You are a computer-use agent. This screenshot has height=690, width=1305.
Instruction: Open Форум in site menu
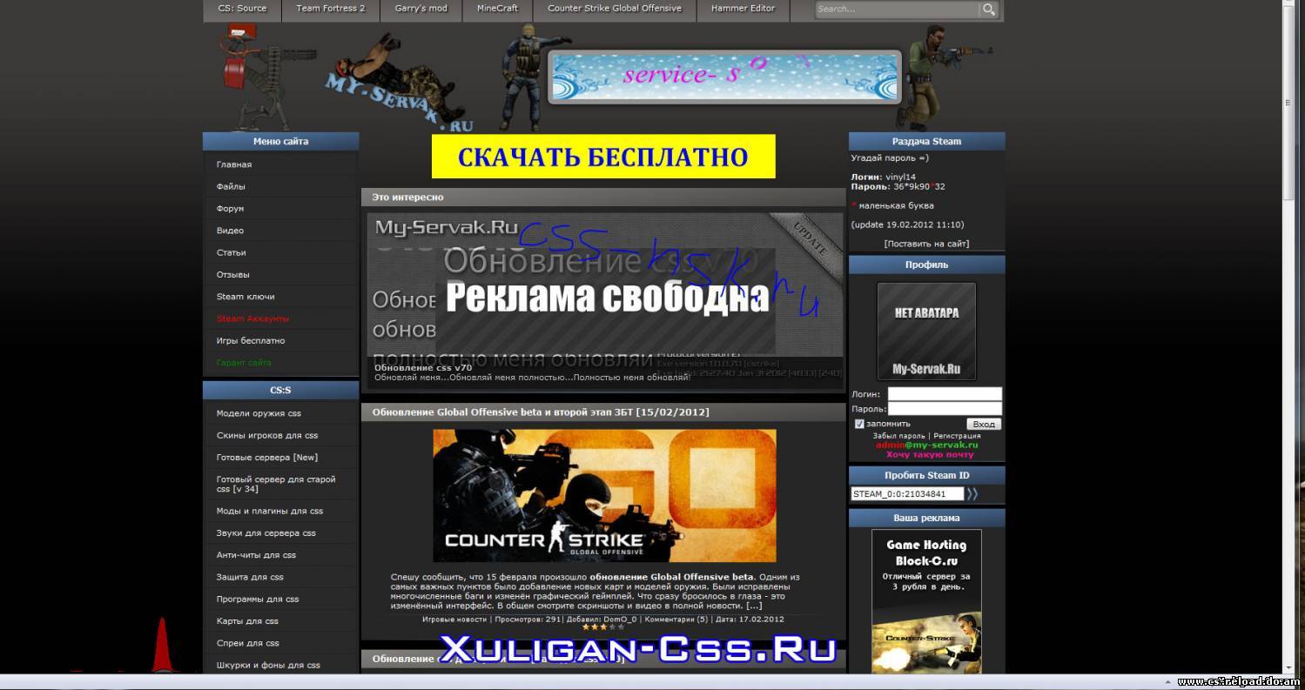click(x=230, y=209)
